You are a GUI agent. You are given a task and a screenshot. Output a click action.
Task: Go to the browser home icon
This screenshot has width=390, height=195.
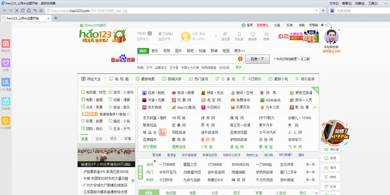29,10
